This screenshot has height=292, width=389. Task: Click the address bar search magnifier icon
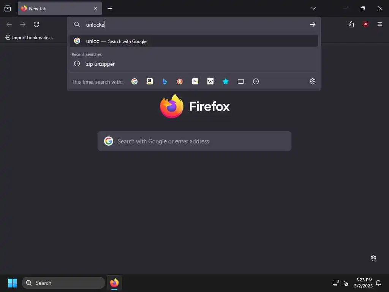point(77,24)
